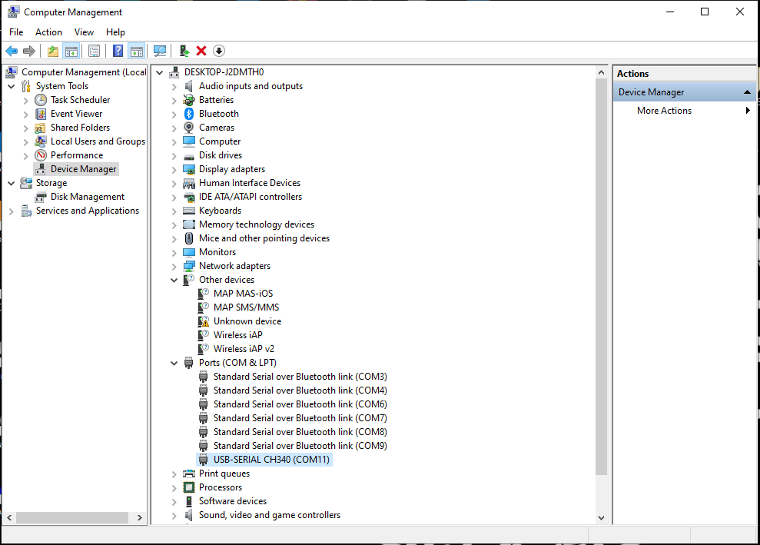This screenshot has width=760, height=545.
Task: Click the Performance gauge icon
Action: click(41, 155)
